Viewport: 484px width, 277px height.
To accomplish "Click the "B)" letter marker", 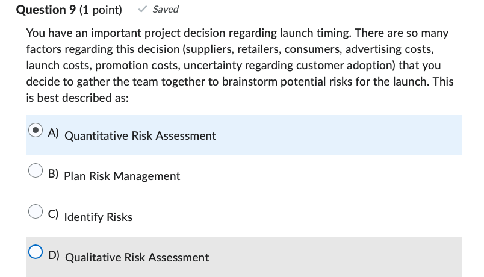I will coord(54,174).
